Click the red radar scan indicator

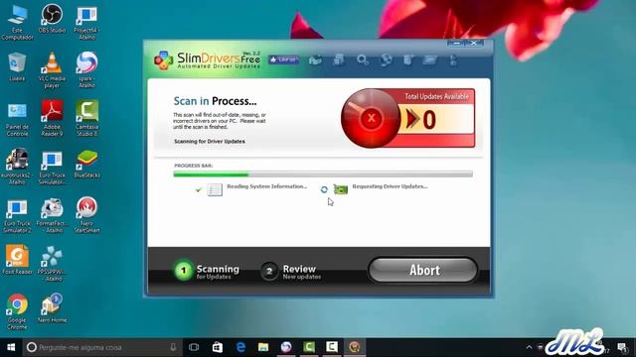coord(371,118)
